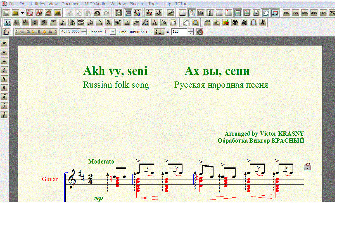Image resolution: width=356 pixels, height=228 pixels.
Task: Pick the Chord tool labeled CM7
Action: 136,22
